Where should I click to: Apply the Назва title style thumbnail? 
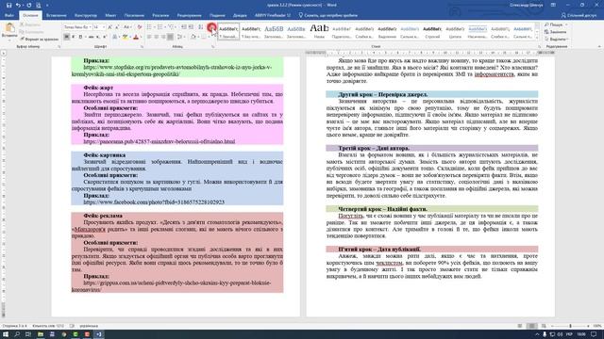319,31
